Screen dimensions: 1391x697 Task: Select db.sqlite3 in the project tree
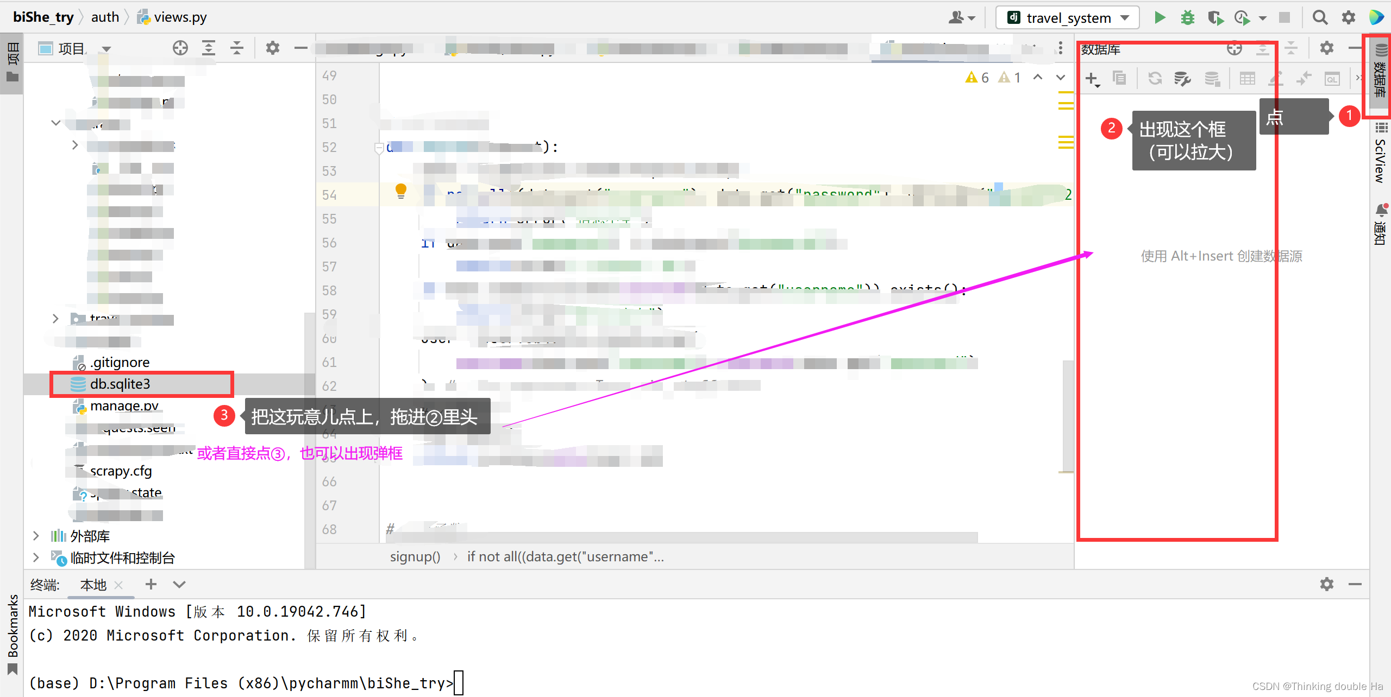(120, 384)
